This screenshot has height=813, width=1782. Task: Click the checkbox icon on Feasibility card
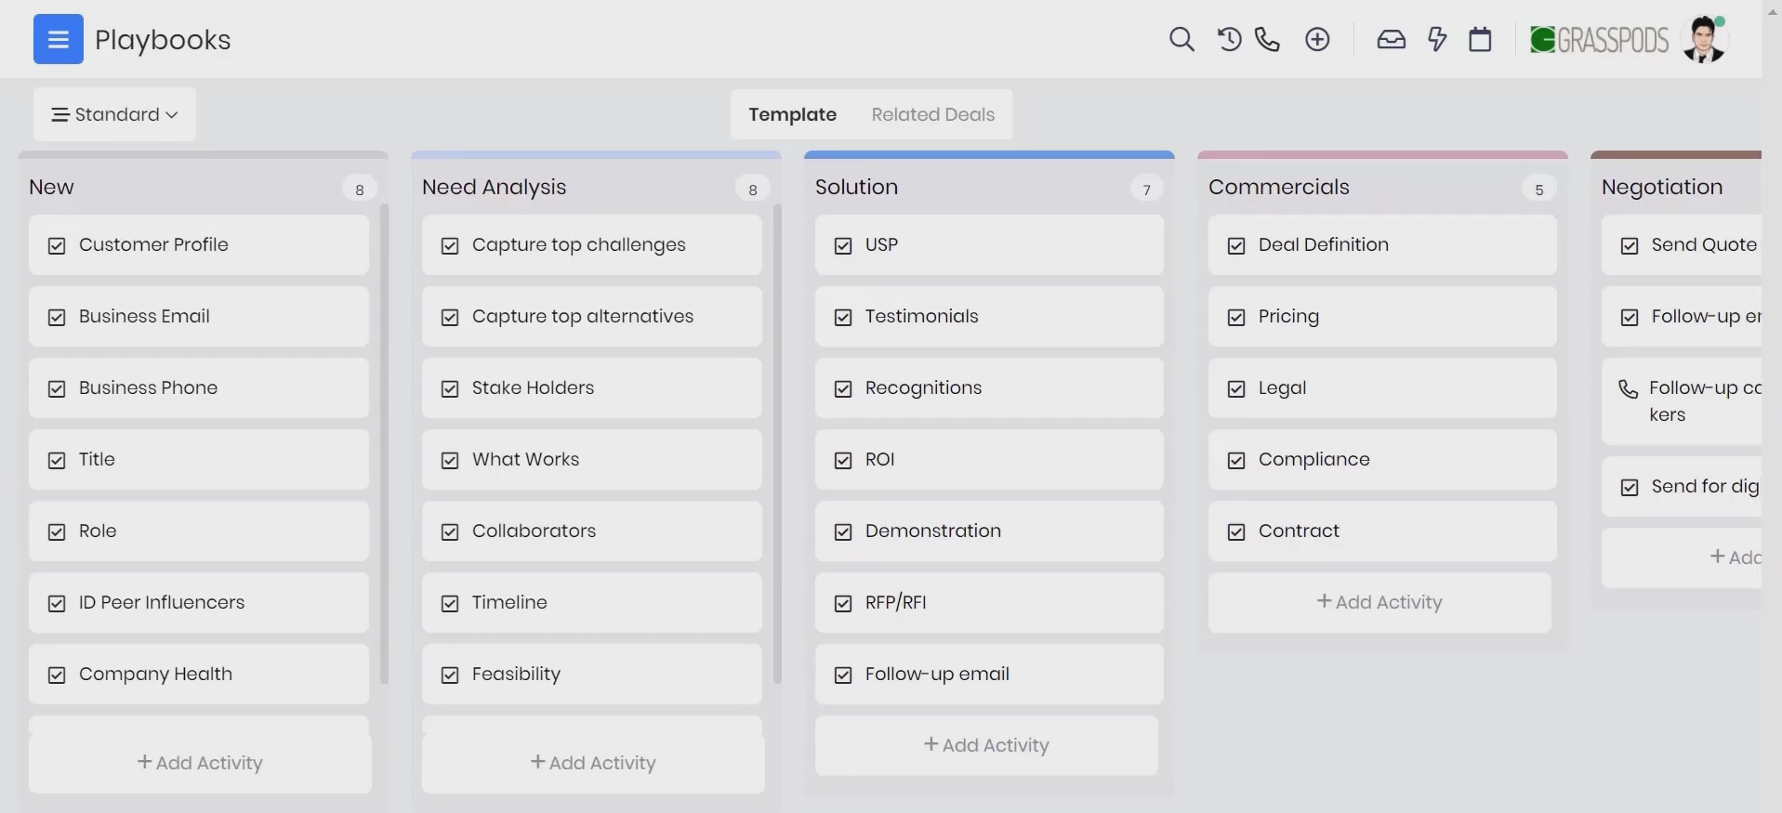pos(450,675)
